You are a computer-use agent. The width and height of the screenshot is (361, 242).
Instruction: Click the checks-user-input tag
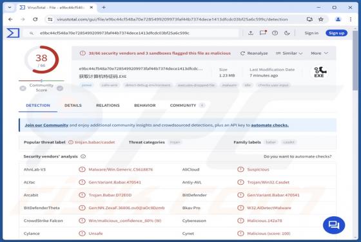pos(273,85)
